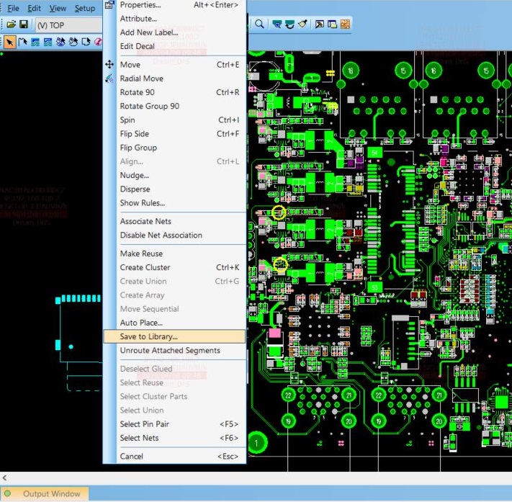Click the Properties icon beside the menu

pyautogui.click(x=109, y=4)
